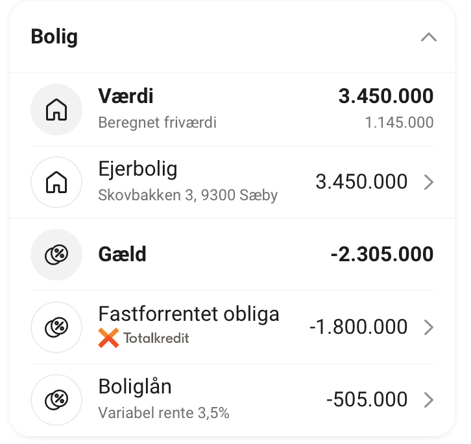
Task: Collapse the Bolig section chevron
Action: tap(428, 37)
